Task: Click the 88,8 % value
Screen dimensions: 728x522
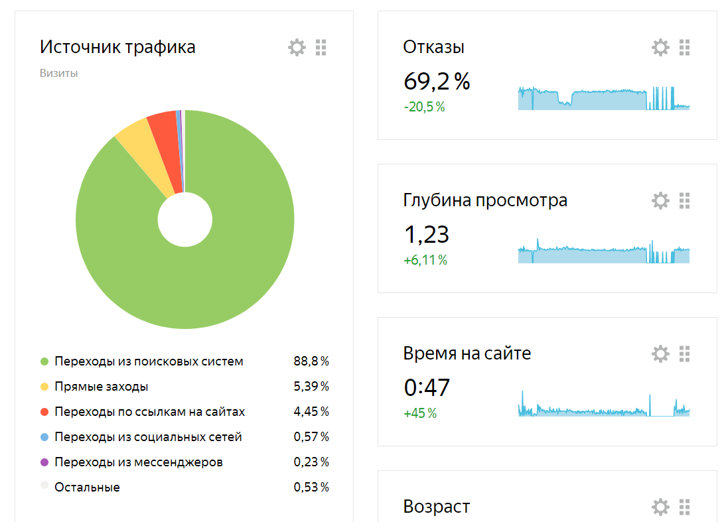Action: tap(311, 361)
